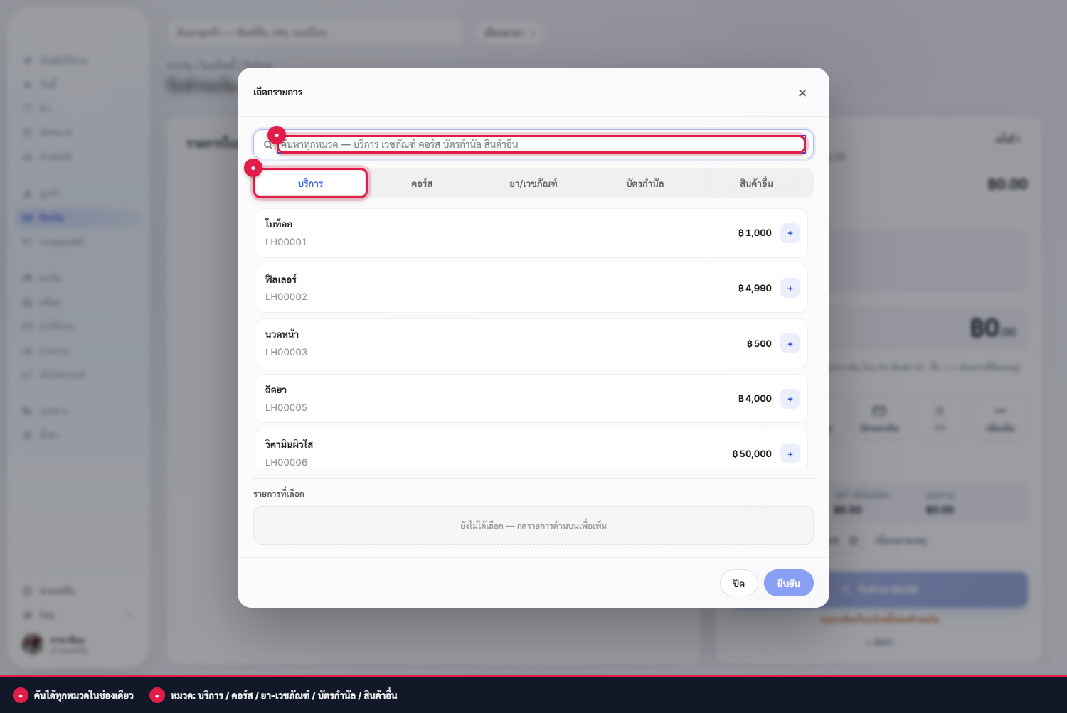This screenshot has width=1067, height=713.
Task: Click the item name วิตามินผิวใส
Action: click(x=290, y=444)
